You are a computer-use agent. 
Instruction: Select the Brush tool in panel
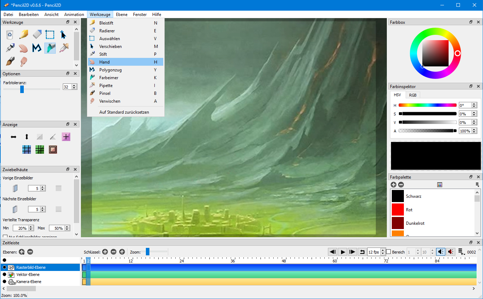[10, 61]
